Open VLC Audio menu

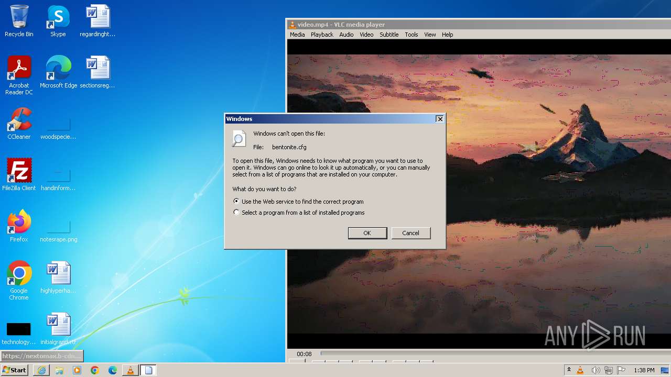click(x=347, y=35)
